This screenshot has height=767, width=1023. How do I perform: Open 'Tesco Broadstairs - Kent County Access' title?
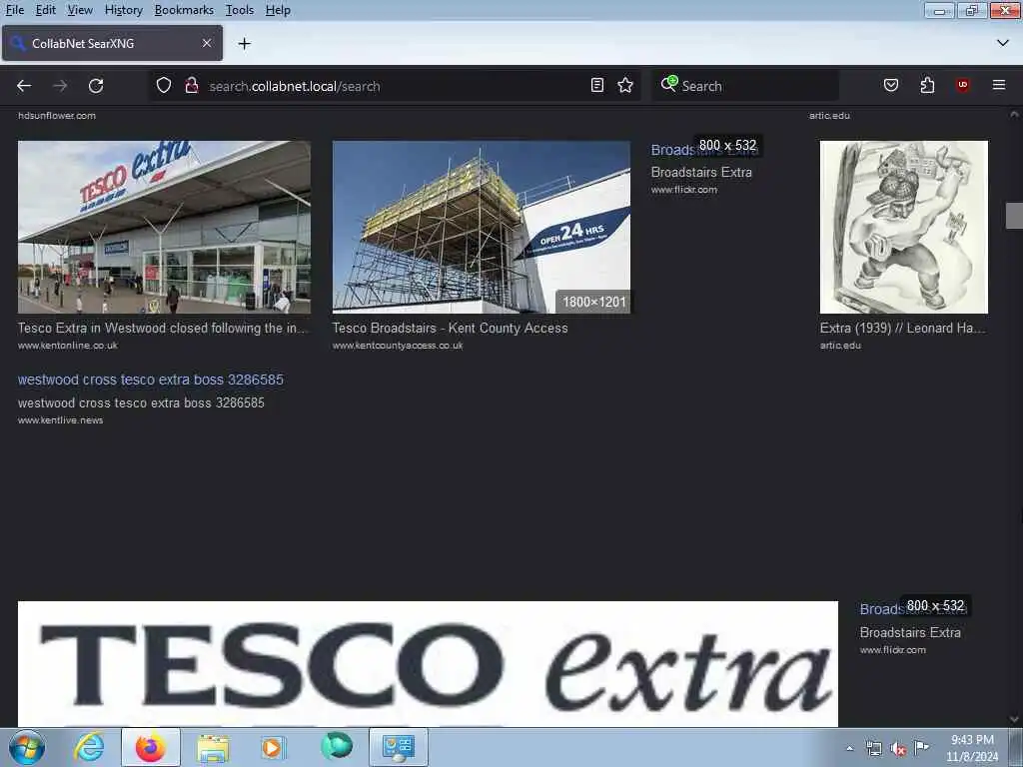click(x=451, y=328)
